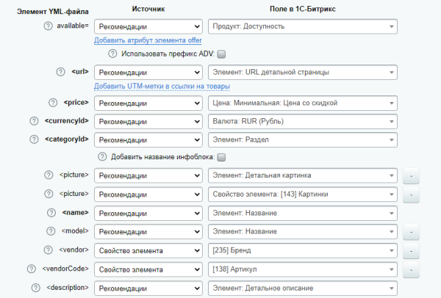
Task: Help icon of <picture> row with [143] Картинки
Action: [x=49, y=194]
